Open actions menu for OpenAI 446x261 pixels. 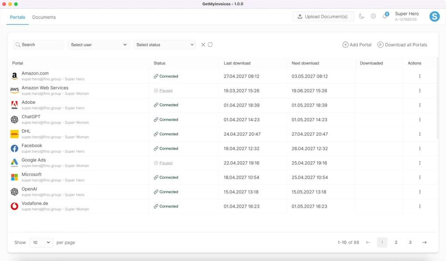point(419,192)
